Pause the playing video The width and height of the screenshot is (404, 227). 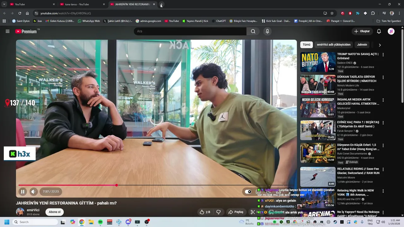[23, 191]
